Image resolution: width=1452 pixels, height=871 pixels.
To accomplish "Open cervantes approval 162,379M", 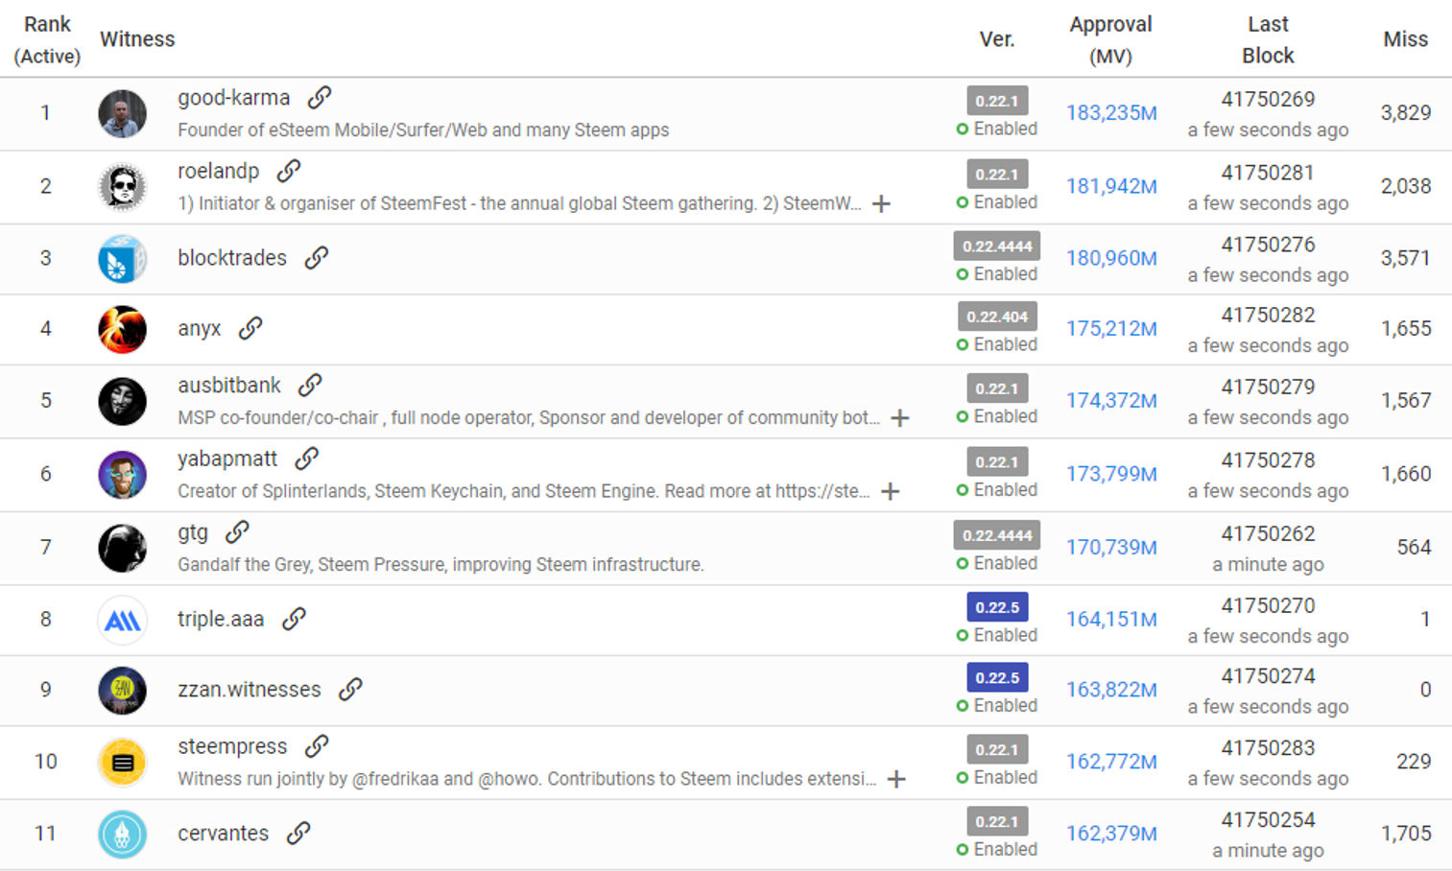I will (x=1111, y=834).
